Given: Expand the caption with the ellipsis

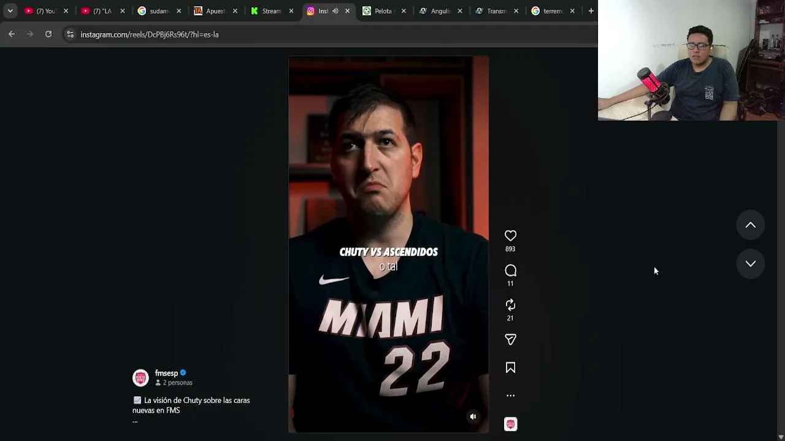Looking at the screenshot, I should 135,421.
